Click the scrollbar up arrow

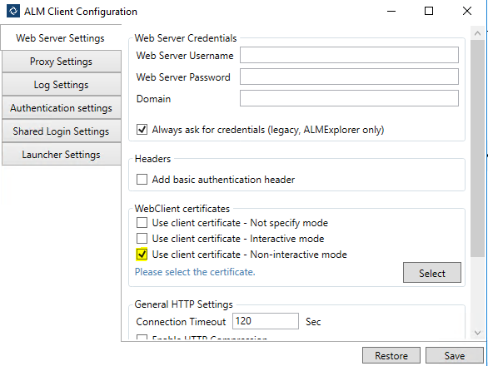478,33
